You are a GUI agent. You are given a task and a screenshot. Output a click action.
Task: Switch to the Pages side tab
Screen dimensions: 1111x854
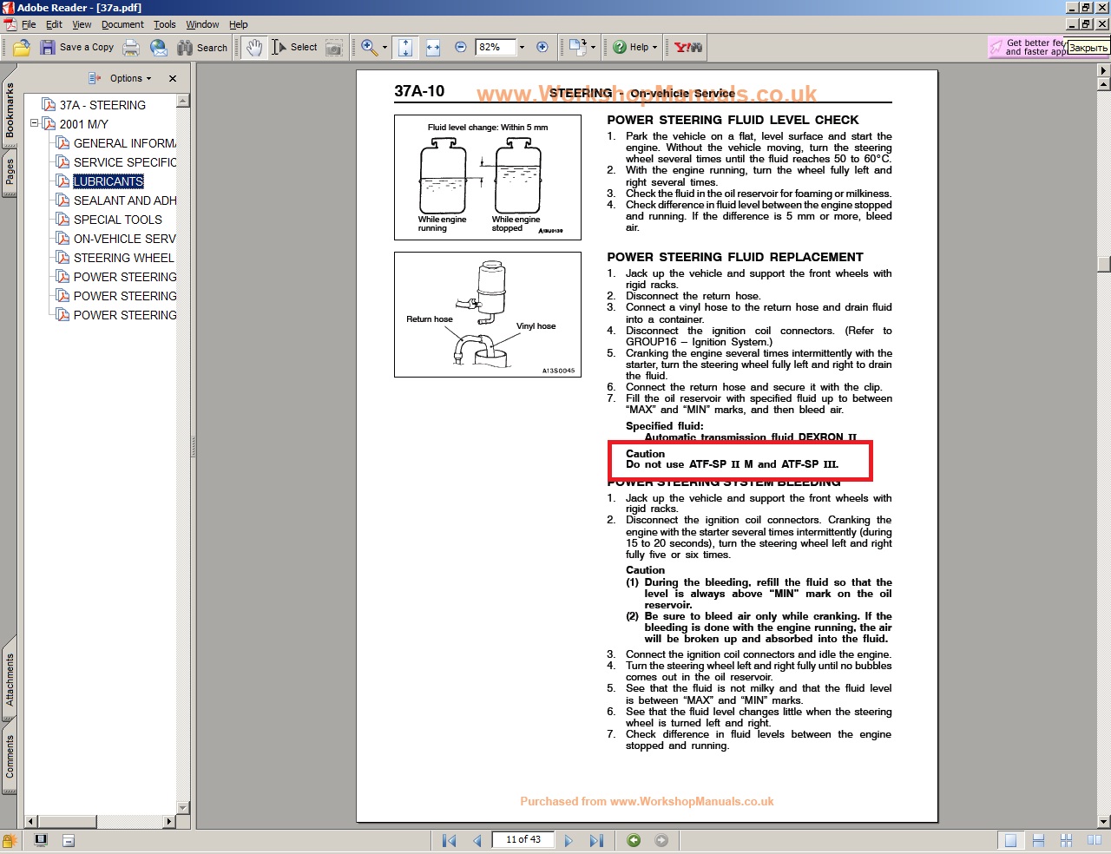(x=10, y=172)
